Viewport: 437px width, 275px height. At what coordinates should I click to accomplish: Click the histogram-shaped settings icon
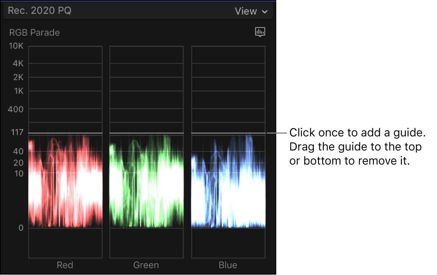tap(260, 32)
